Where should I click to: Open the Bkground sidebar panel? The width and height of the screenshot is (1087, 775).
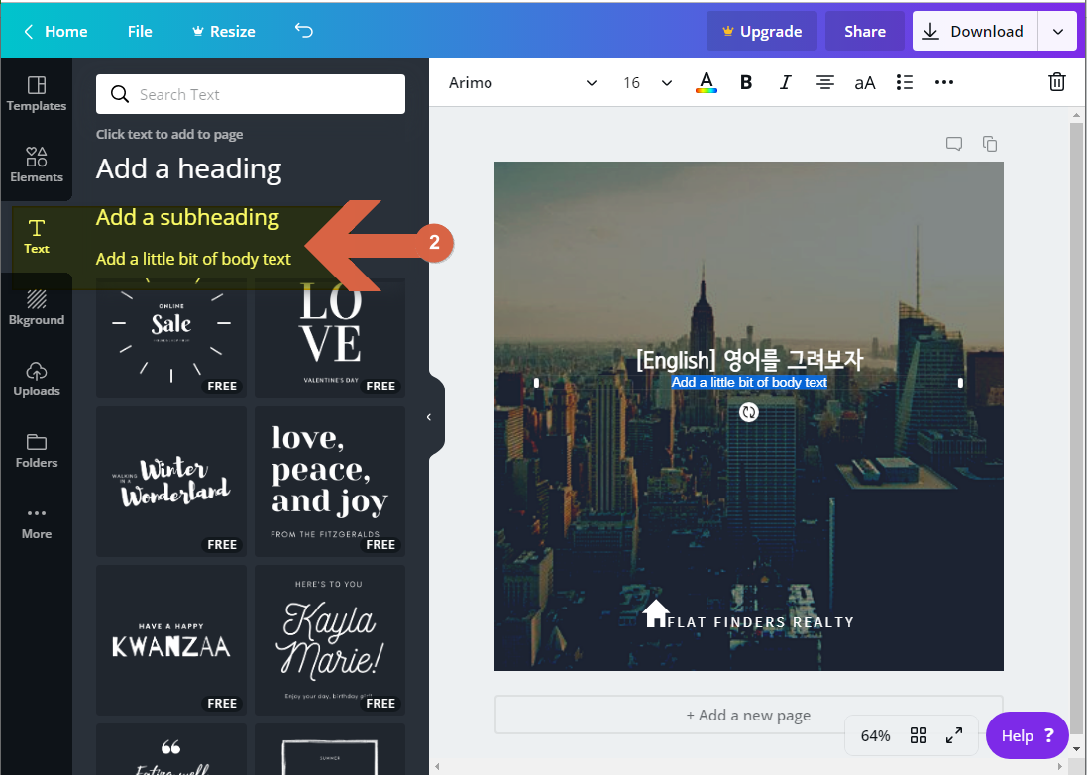tap(36, 308)
